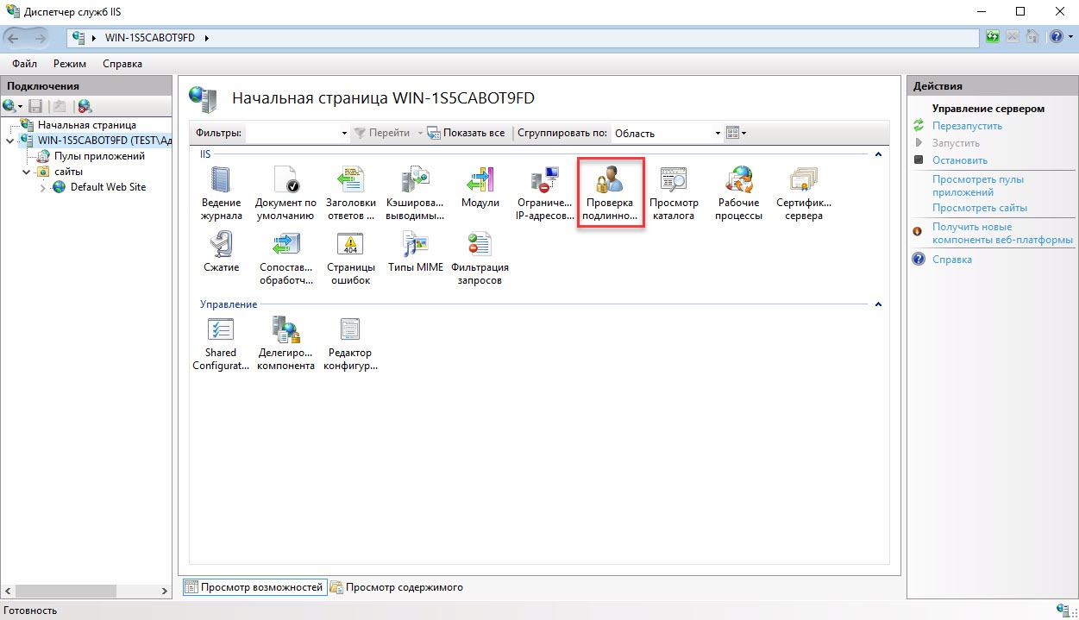1079x620 pixels.
Task: Open Проверка подлинности feature
Action: [x=611, y=194]
